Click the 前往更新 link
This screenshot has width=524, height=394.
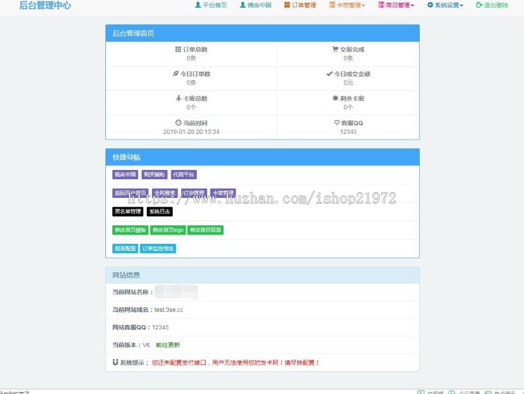point(168,345)
